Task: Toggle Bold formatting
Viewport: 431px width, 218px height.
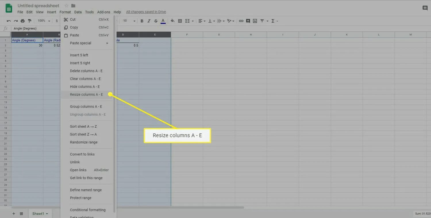Action: [142, 21]
